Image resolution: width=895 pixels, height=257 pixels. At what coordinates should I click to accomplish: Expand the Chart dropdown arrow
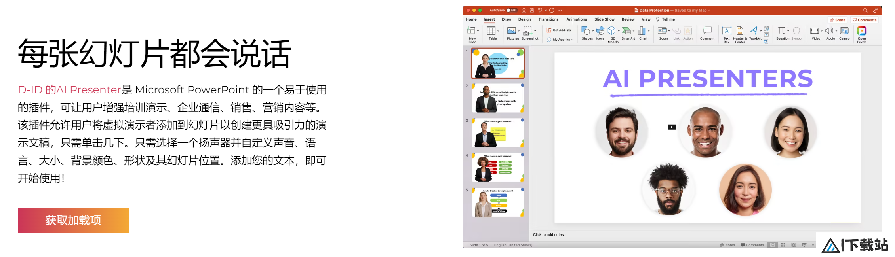649,31
